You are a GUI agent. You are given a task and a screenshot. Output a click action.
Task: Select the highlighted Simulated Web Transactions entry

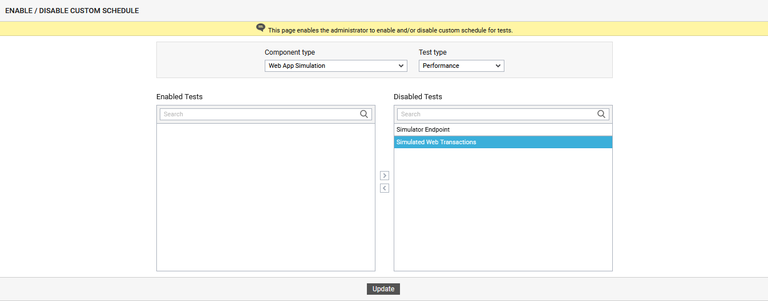[x=436, y=142]
